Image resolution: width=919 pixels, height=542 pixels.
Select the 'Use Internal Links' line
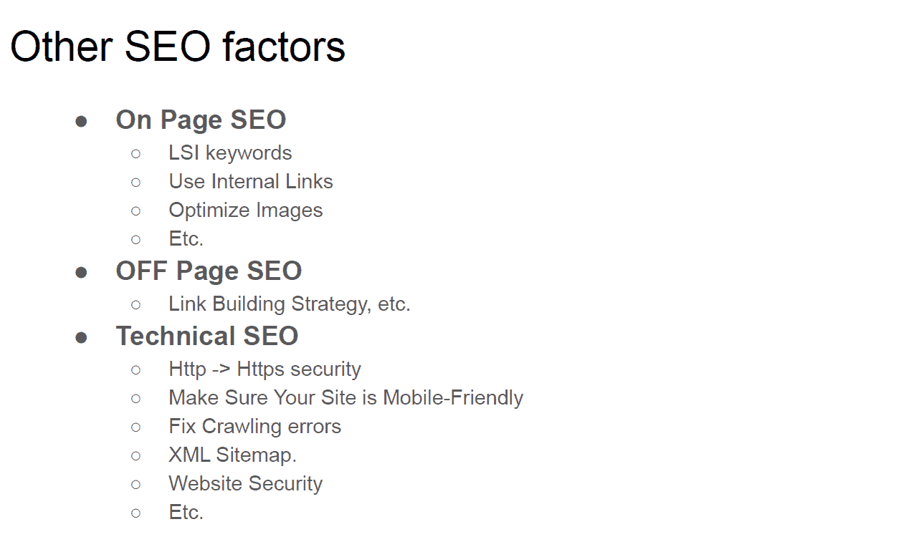[251, 182]
